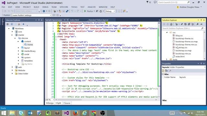This screenshot has width=207, height=116.
Task: Toggle auto-hide pin on Solution Explorer panel
Action: pyautogui.click(x=201, y=20)
